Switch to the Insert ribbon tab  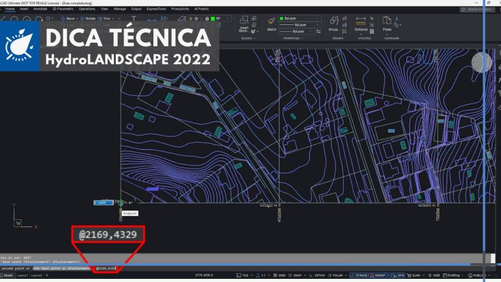pos(24,9)
